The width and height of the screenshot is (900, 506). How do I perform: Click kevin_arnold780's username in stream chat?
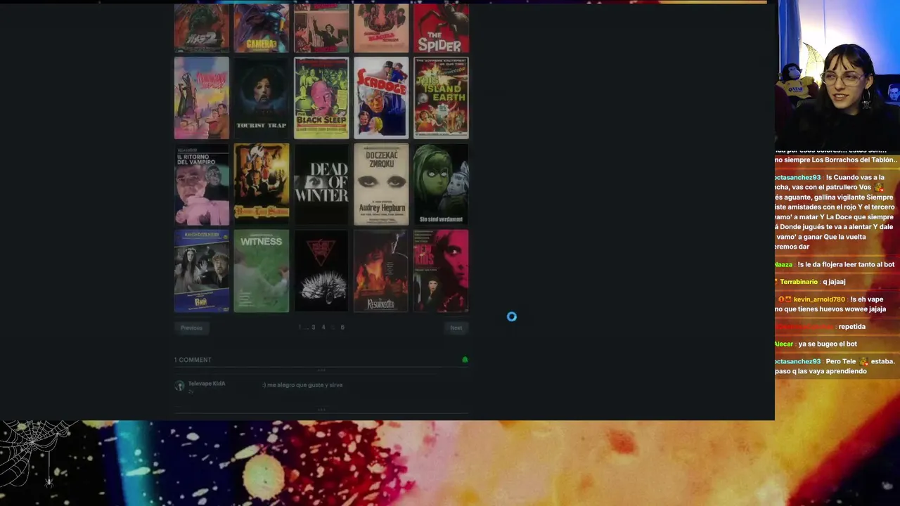click(819, 299)
